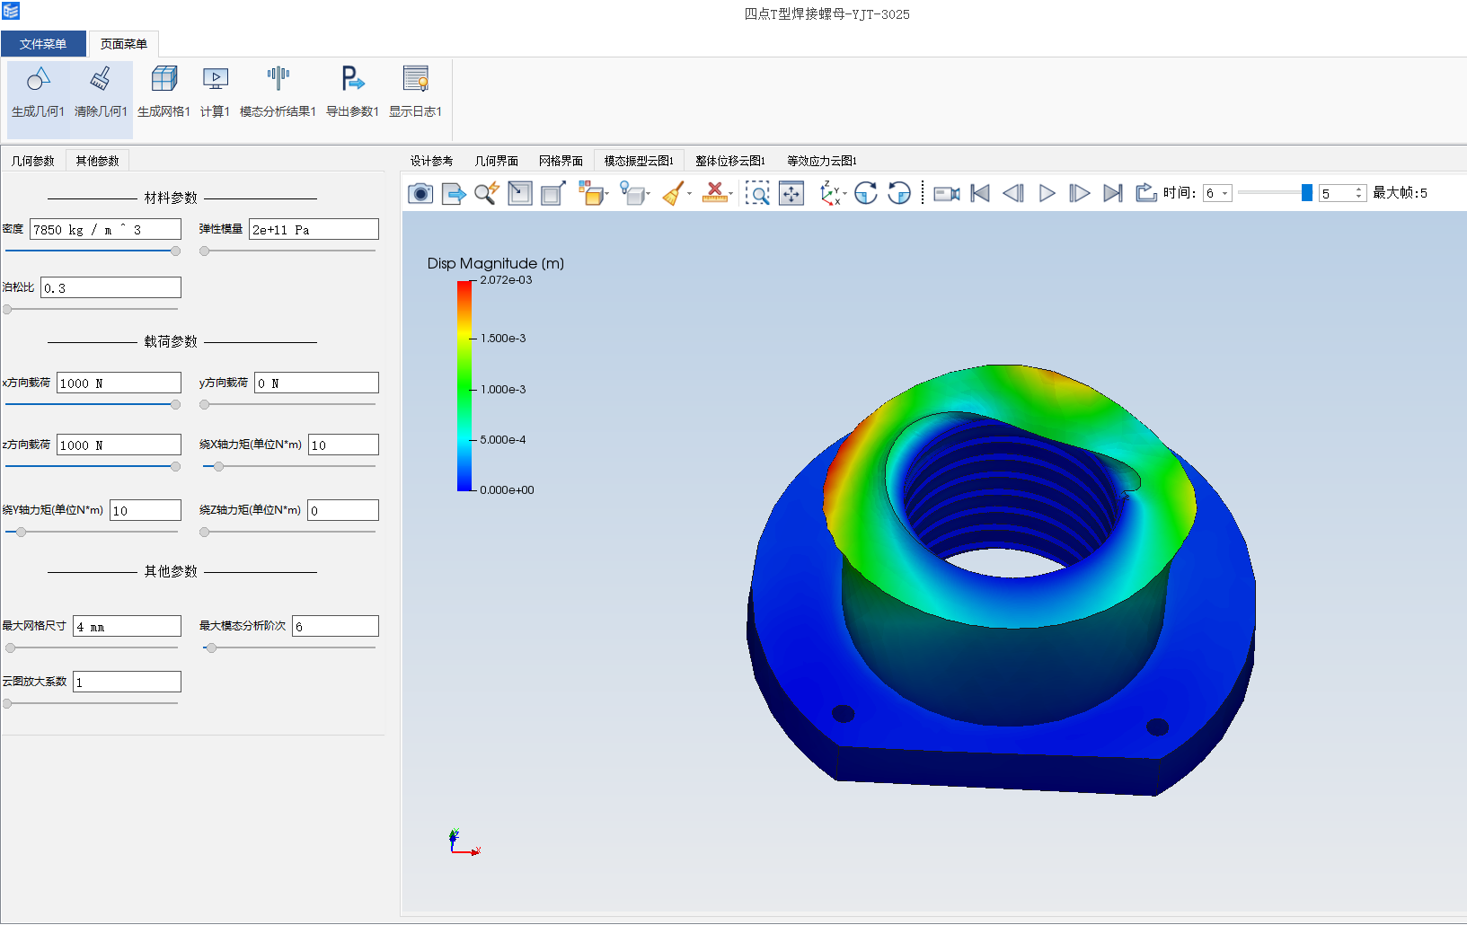Click the fit-view pan arrows icon
This screenshot has height=925, width=1467.
click(791, 193)
